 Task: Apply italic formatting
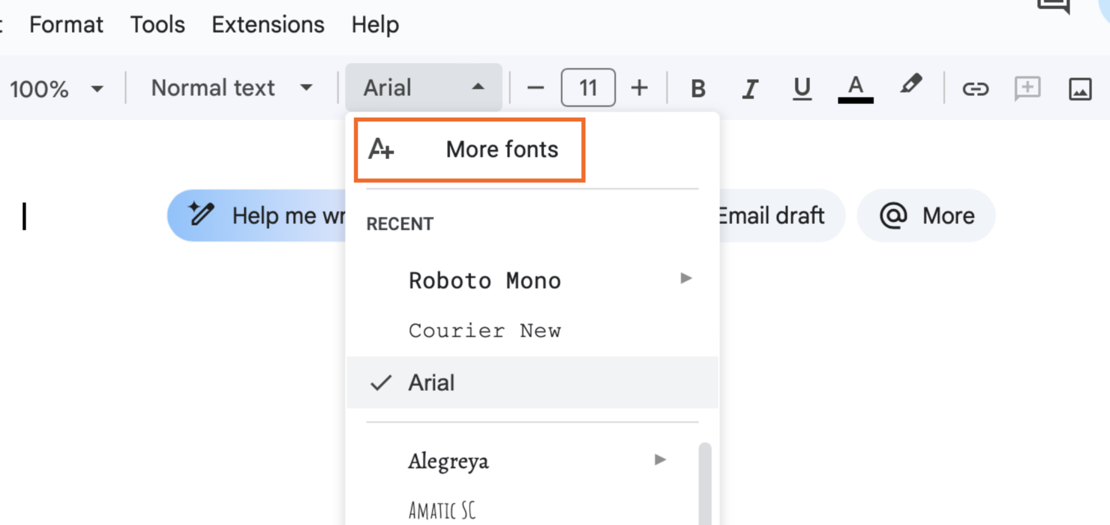coord(750,87)
